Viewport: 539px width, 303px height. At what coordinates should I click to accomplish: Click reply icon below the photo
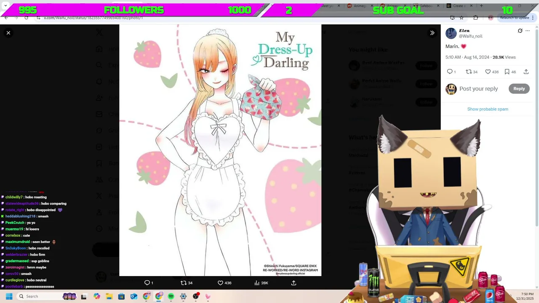147,283
